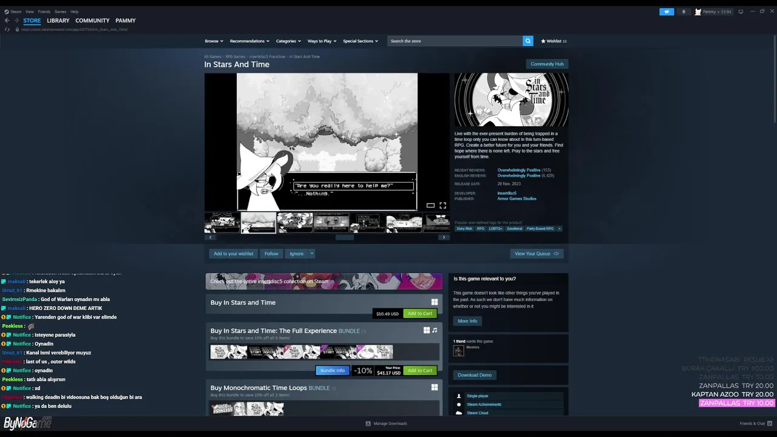
Task: Switch to the LIBRARY tab
Action: click(x=58, y=21)
